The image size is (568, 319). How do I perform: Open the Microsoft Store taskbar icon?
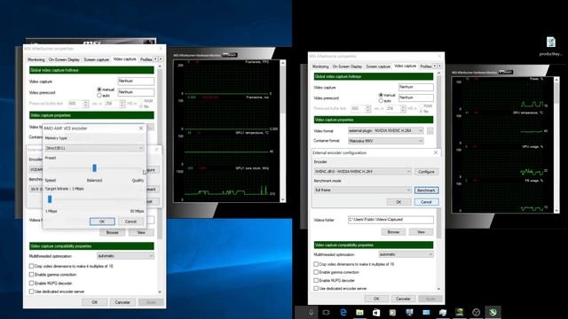(x=376, y=312)
